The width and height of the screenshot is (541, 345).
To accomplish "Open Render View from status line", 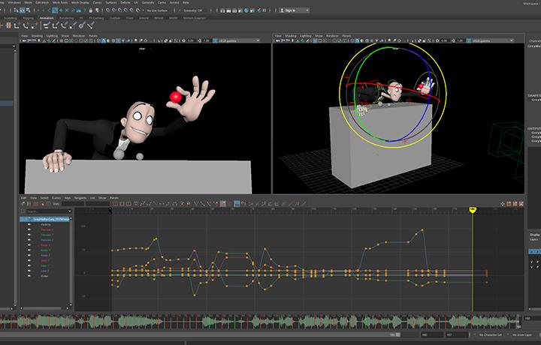I will (222, 10).
